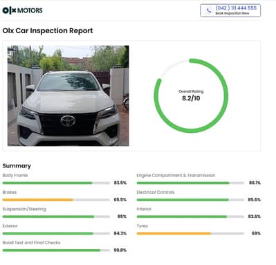Image resolution: width=276 pixels, height=265 pixels.
Task: Select the Tyres label
Action: [x=142, y=226]
